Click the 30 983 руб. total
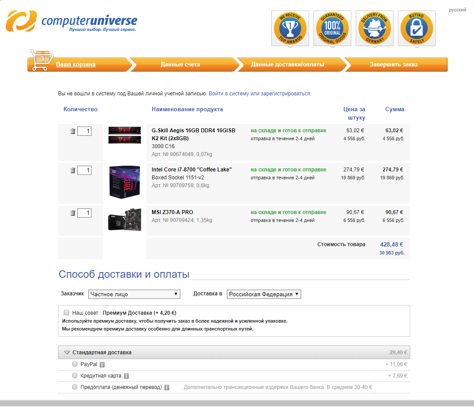474x407 pixels. click(392, 253)
